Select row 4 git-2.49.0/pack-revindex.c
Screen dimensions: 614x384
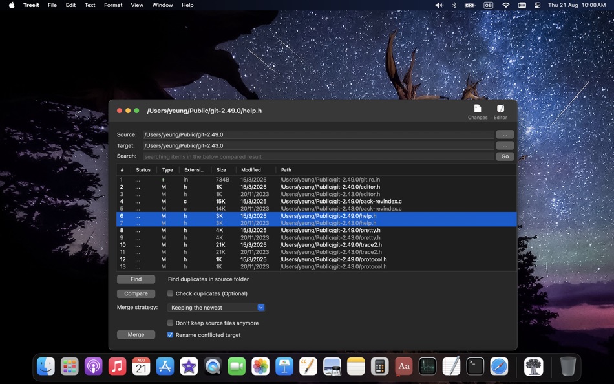pos(317,202)
